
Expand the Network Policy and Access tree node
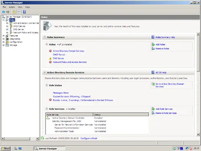coord(7,32)
